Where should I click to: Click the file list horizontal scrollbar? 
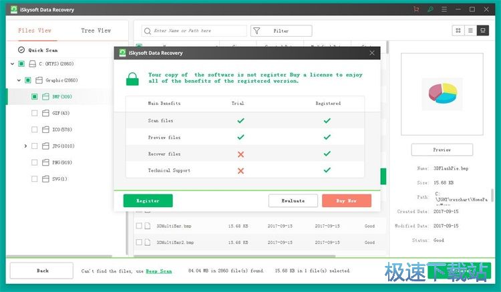(235, 256)
